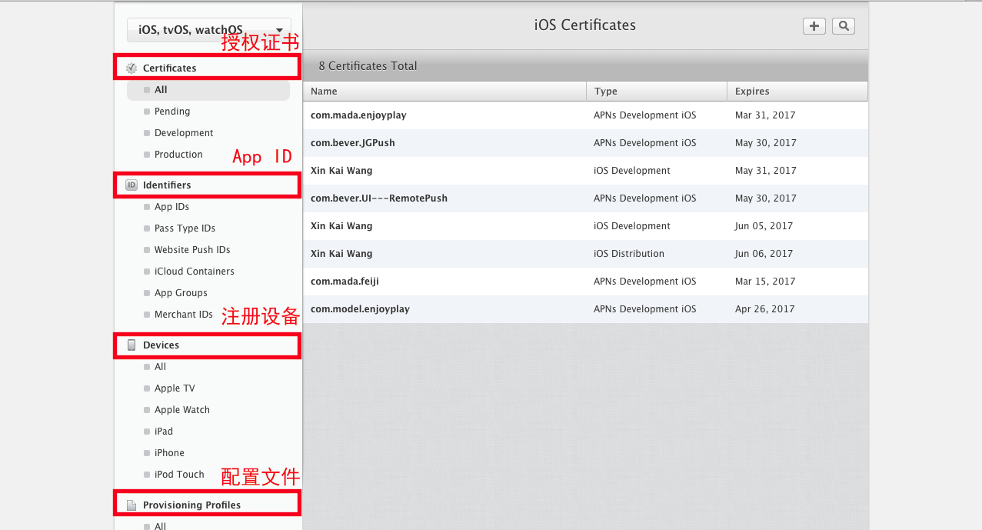Select the Devices section header
The height and width of the screenshot is (530, 982).
208,345
